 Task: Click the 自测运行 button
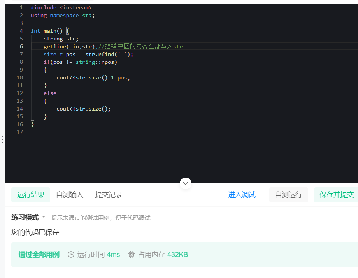(289, 195)
